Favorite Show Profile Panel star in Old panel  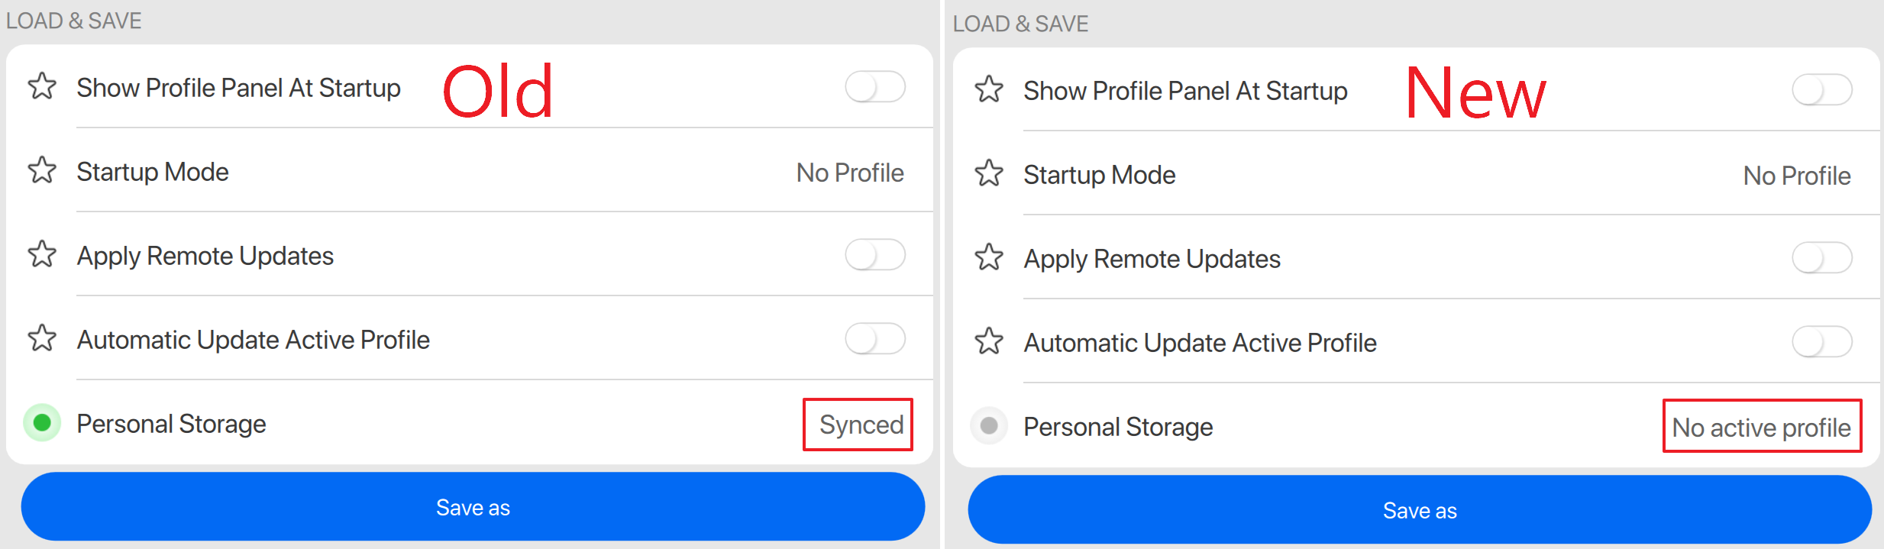pos(42,86)
